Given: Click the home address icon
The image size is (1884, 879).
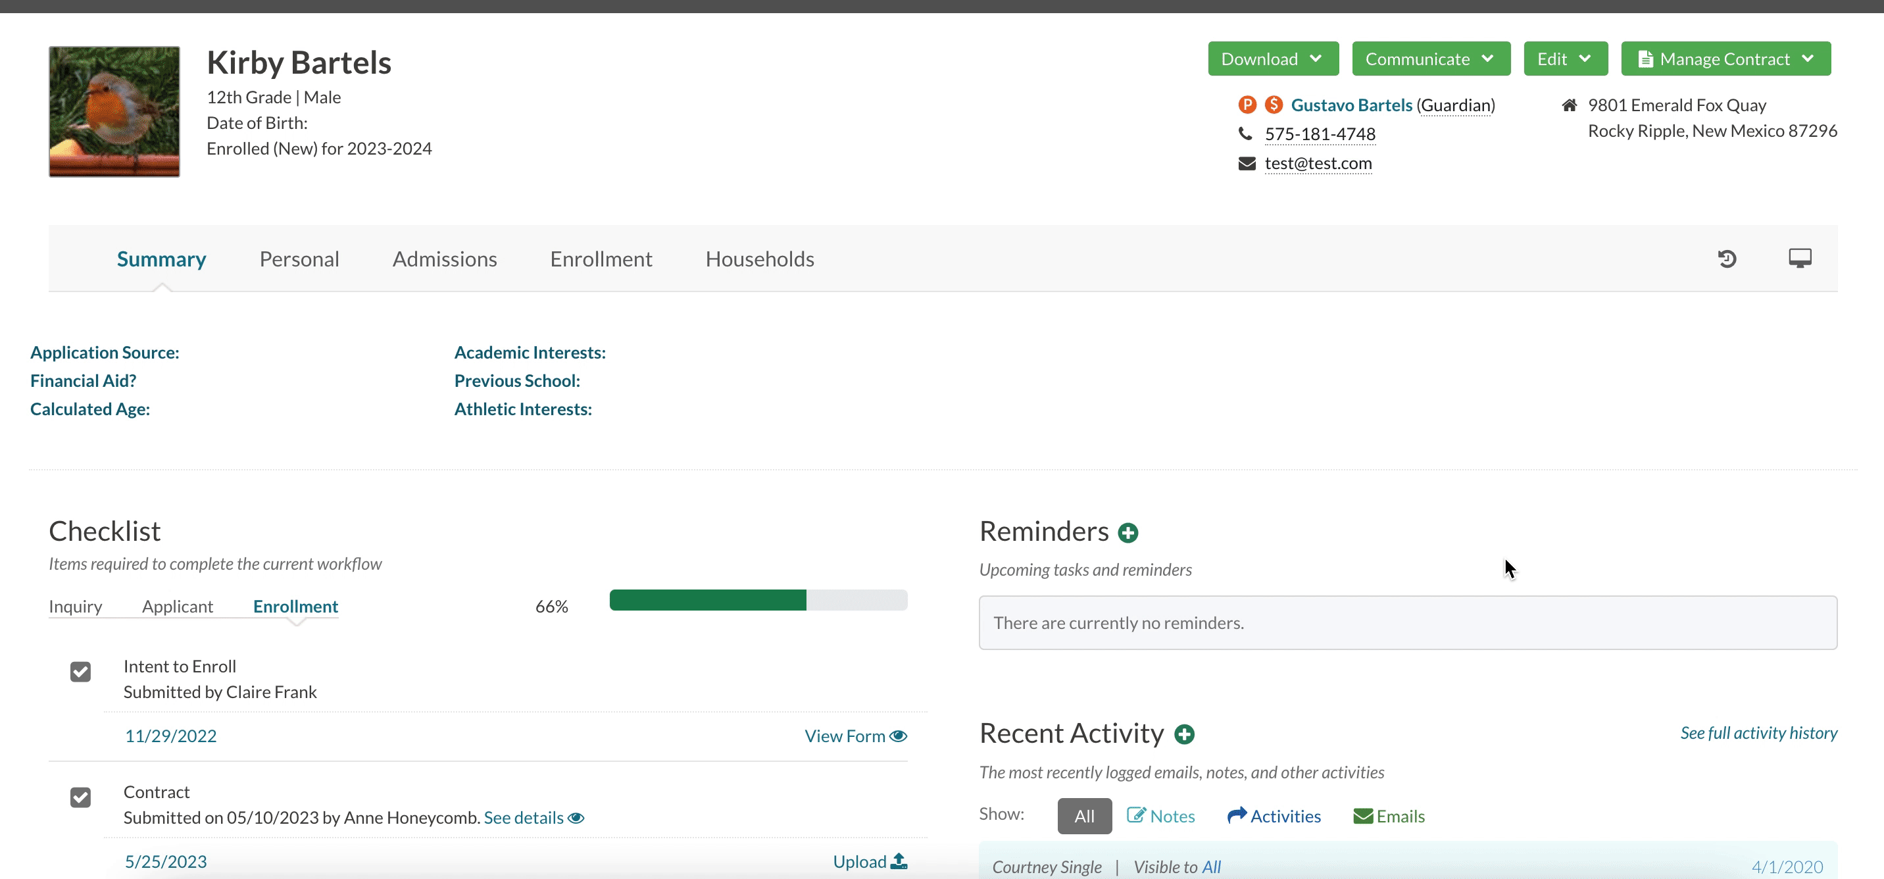Looking at the screenshot, I should point(1569,105).
